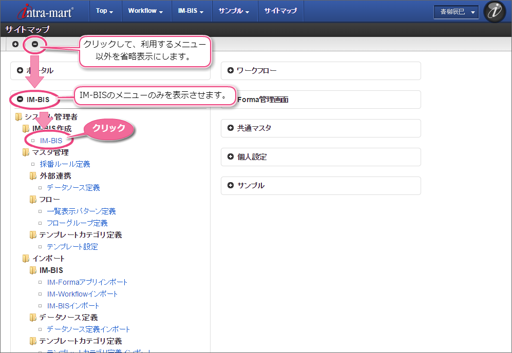Open the テンプレート設定 link

[x=72, y=247]
